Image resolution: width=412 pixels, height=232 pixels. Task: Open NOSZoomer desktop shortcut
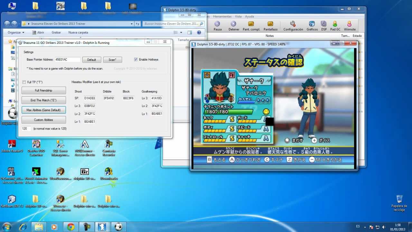pyautogui.click(x=85, y=148)
